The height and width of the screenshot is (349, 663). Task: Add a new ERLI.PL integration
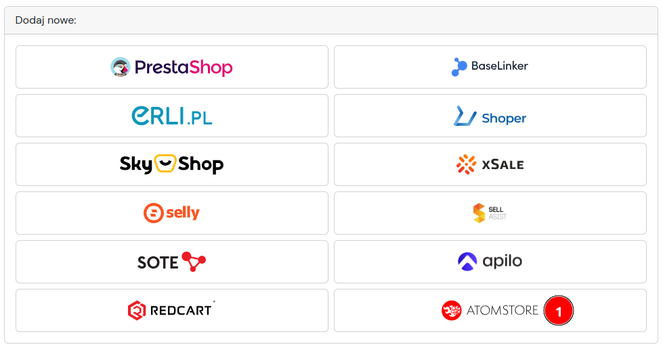tap(172, 116)
